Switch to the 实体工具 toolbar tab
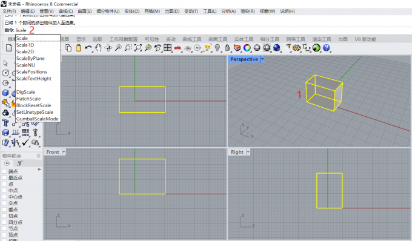Screen dimensions: 412x241 point(244,39)
